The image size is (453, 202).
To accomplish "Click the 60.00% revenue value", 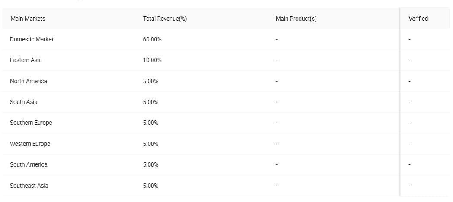I will [152, 39].
